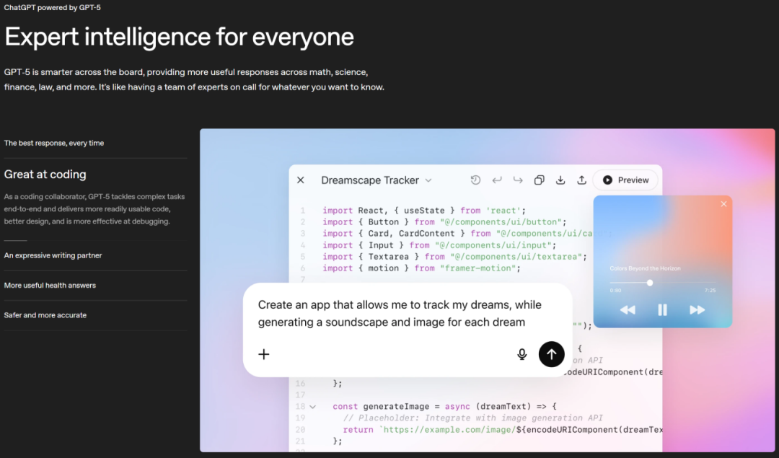Click line 6 importing framer-motion
The image size is (779, 458).
421,268
